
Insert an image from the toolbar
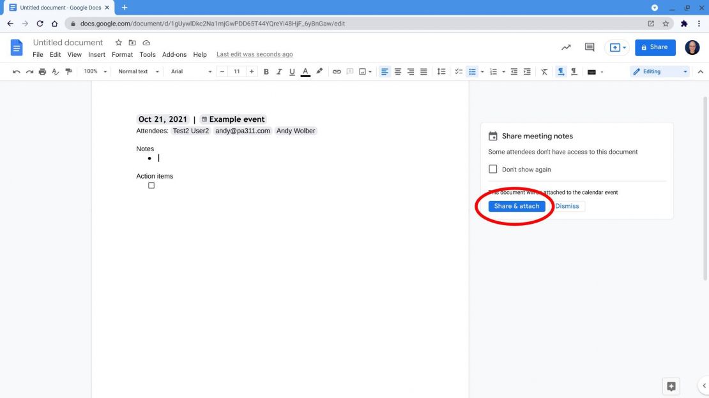[363, 71]
